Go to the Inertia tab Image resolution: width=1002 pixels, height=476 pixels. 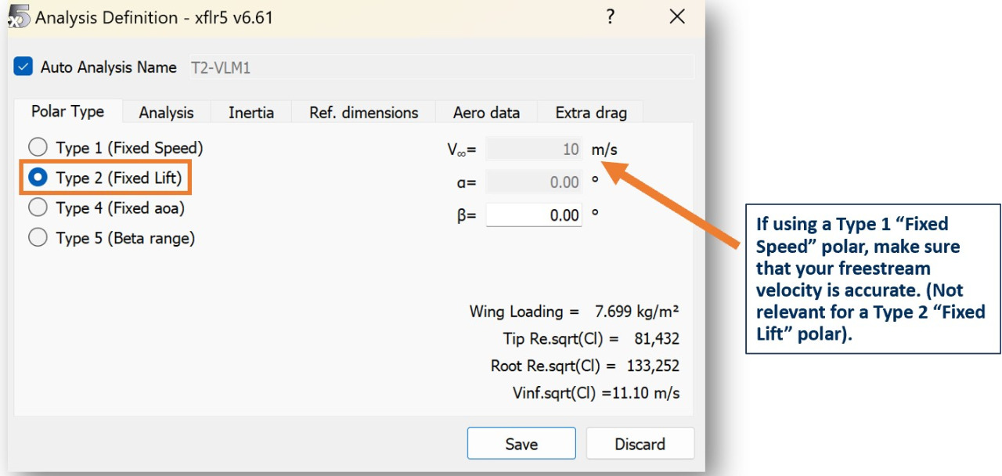pyautogui.click(x=251, y=113)
